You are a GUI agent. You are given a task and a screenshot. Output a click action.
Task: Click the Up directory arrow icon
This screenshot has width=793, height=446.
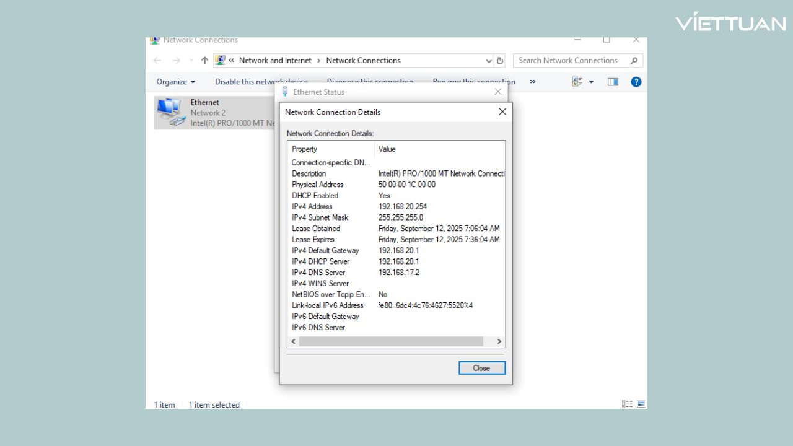pos(204,61)
